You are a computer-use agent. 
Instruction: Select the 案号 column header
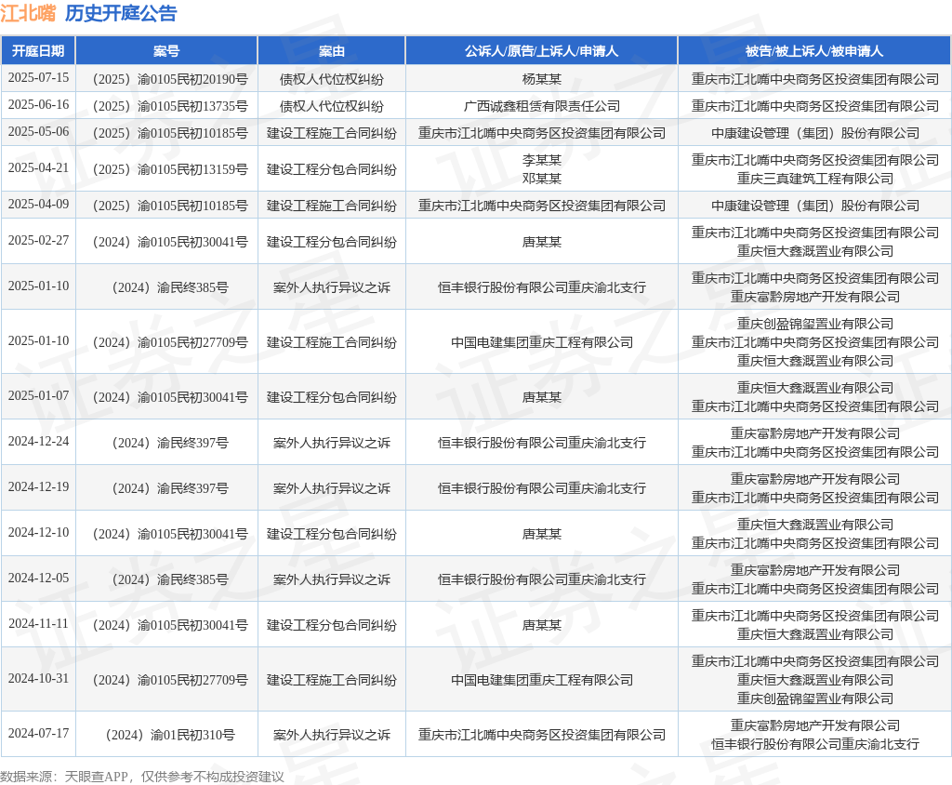pos(166,51)
